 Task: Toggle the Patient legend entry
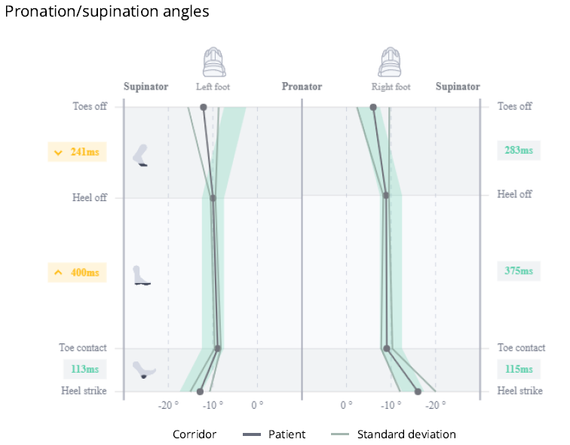(x=274, y=434)
